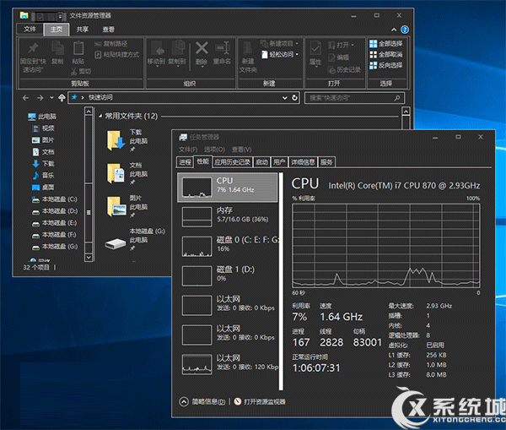The height and width of the screenshot is (430, 506).
Task: Click the Forward arrow in Explorer
Action: pyautogui.click(x=40, y=98)
